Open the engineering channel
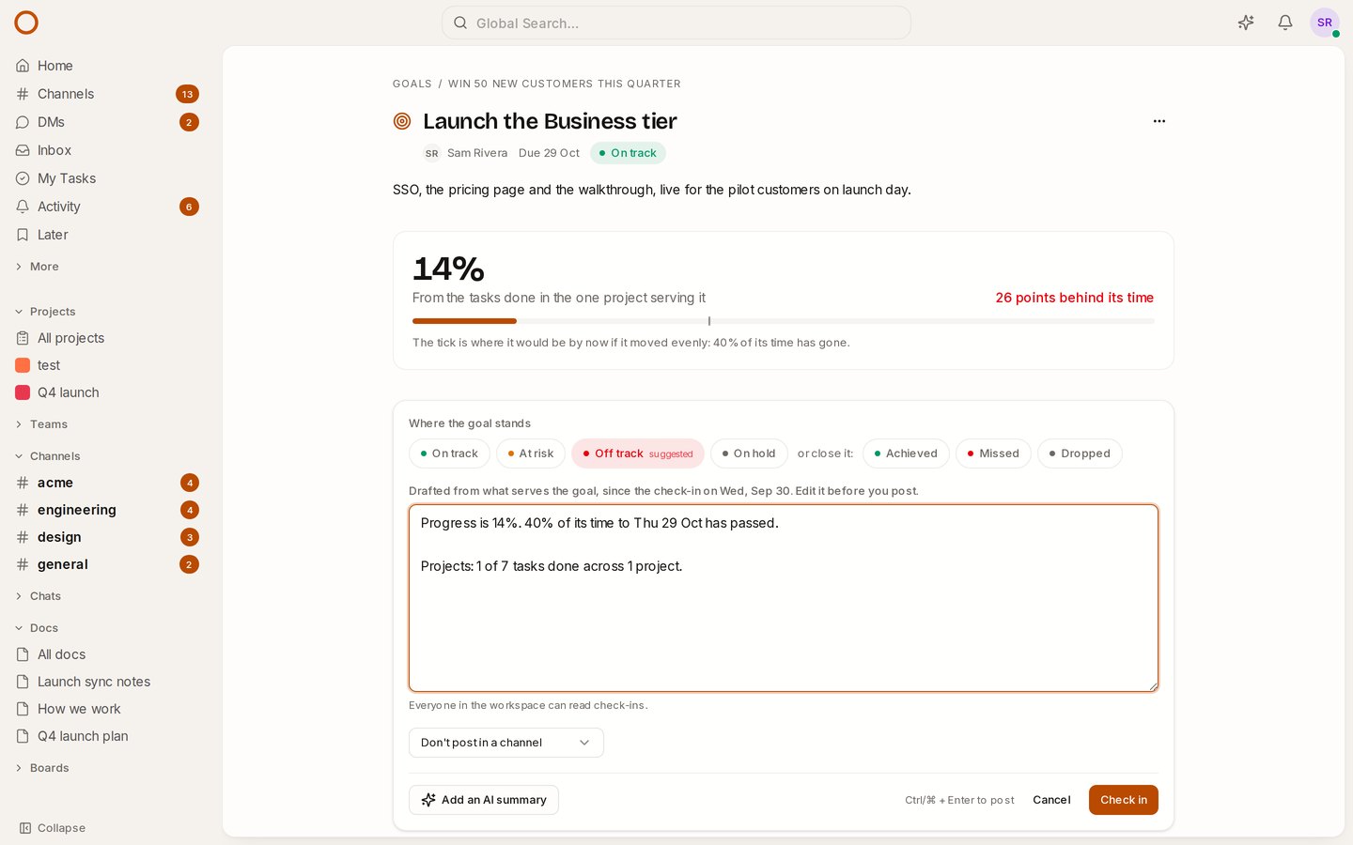 (x=107, y=510)
